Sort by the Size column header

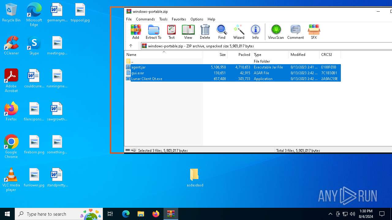click(215, 55)
